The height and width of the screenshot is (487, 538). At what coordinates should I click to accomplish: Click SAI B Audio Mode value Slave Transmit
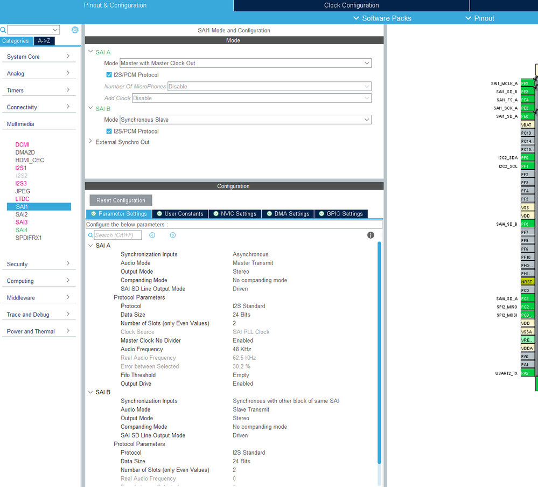[251, 409]
